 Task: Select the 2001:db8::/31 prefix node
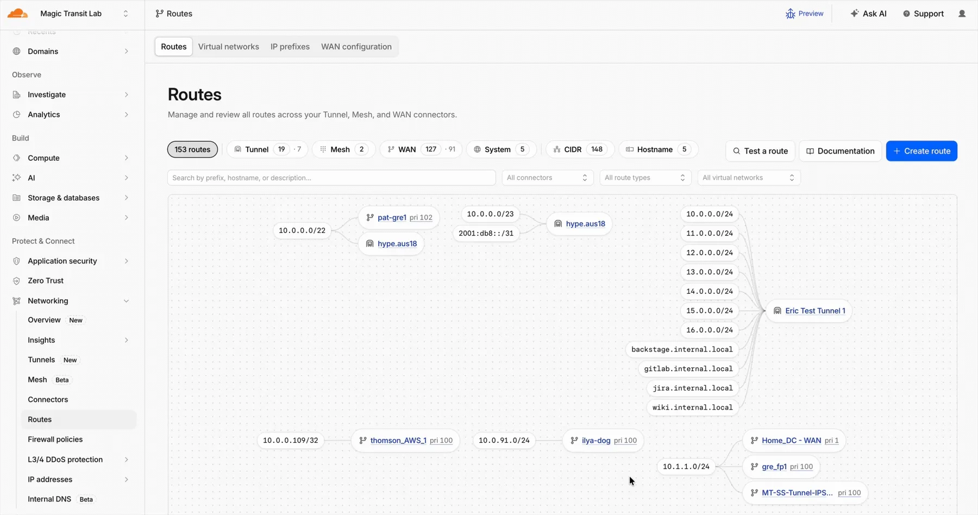[486, 234]
